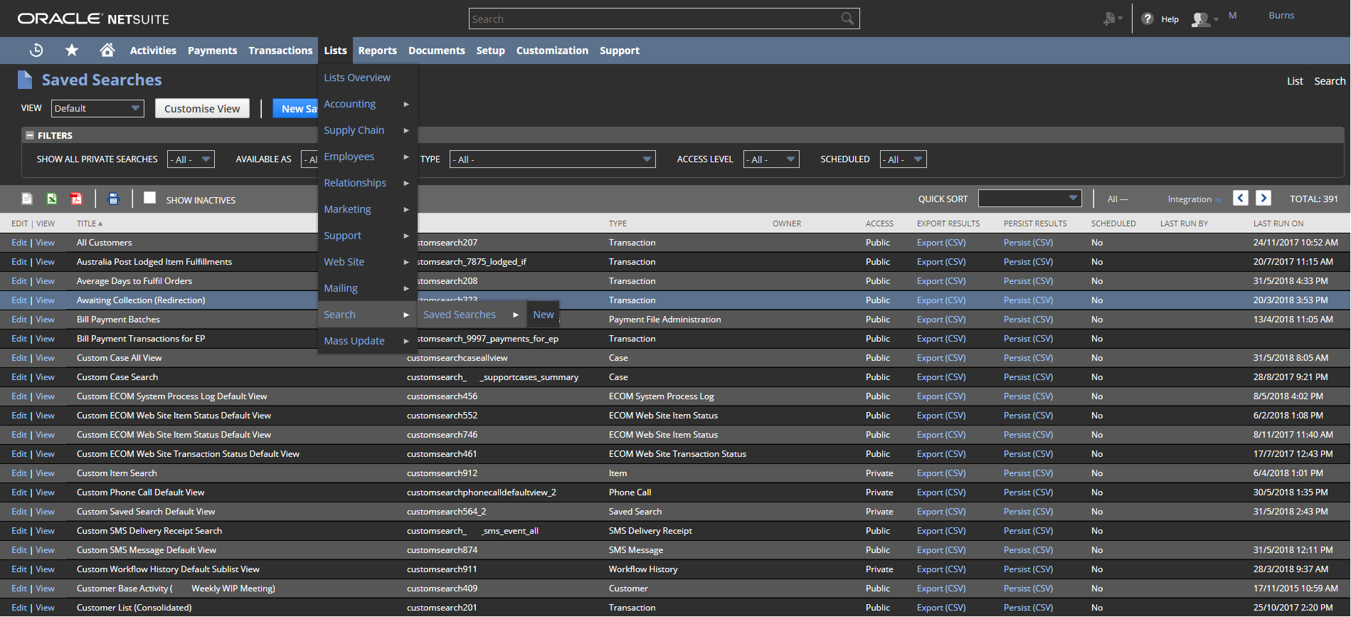Image resolution: width=1351 pixels, height=617 pixels.
Task: Open the Access Level dropdown
Action: coord(771,159)
